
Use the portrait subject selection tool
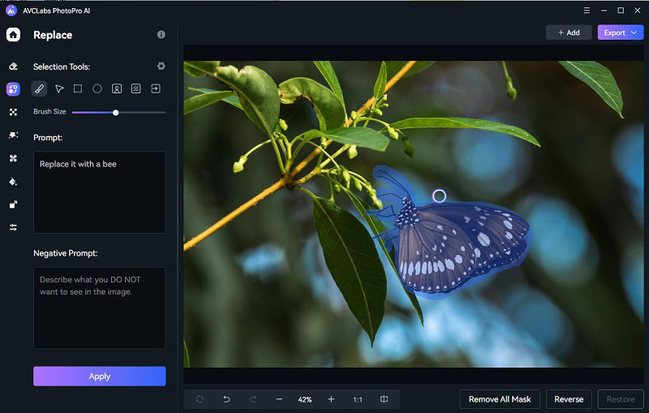pos(117,88)
